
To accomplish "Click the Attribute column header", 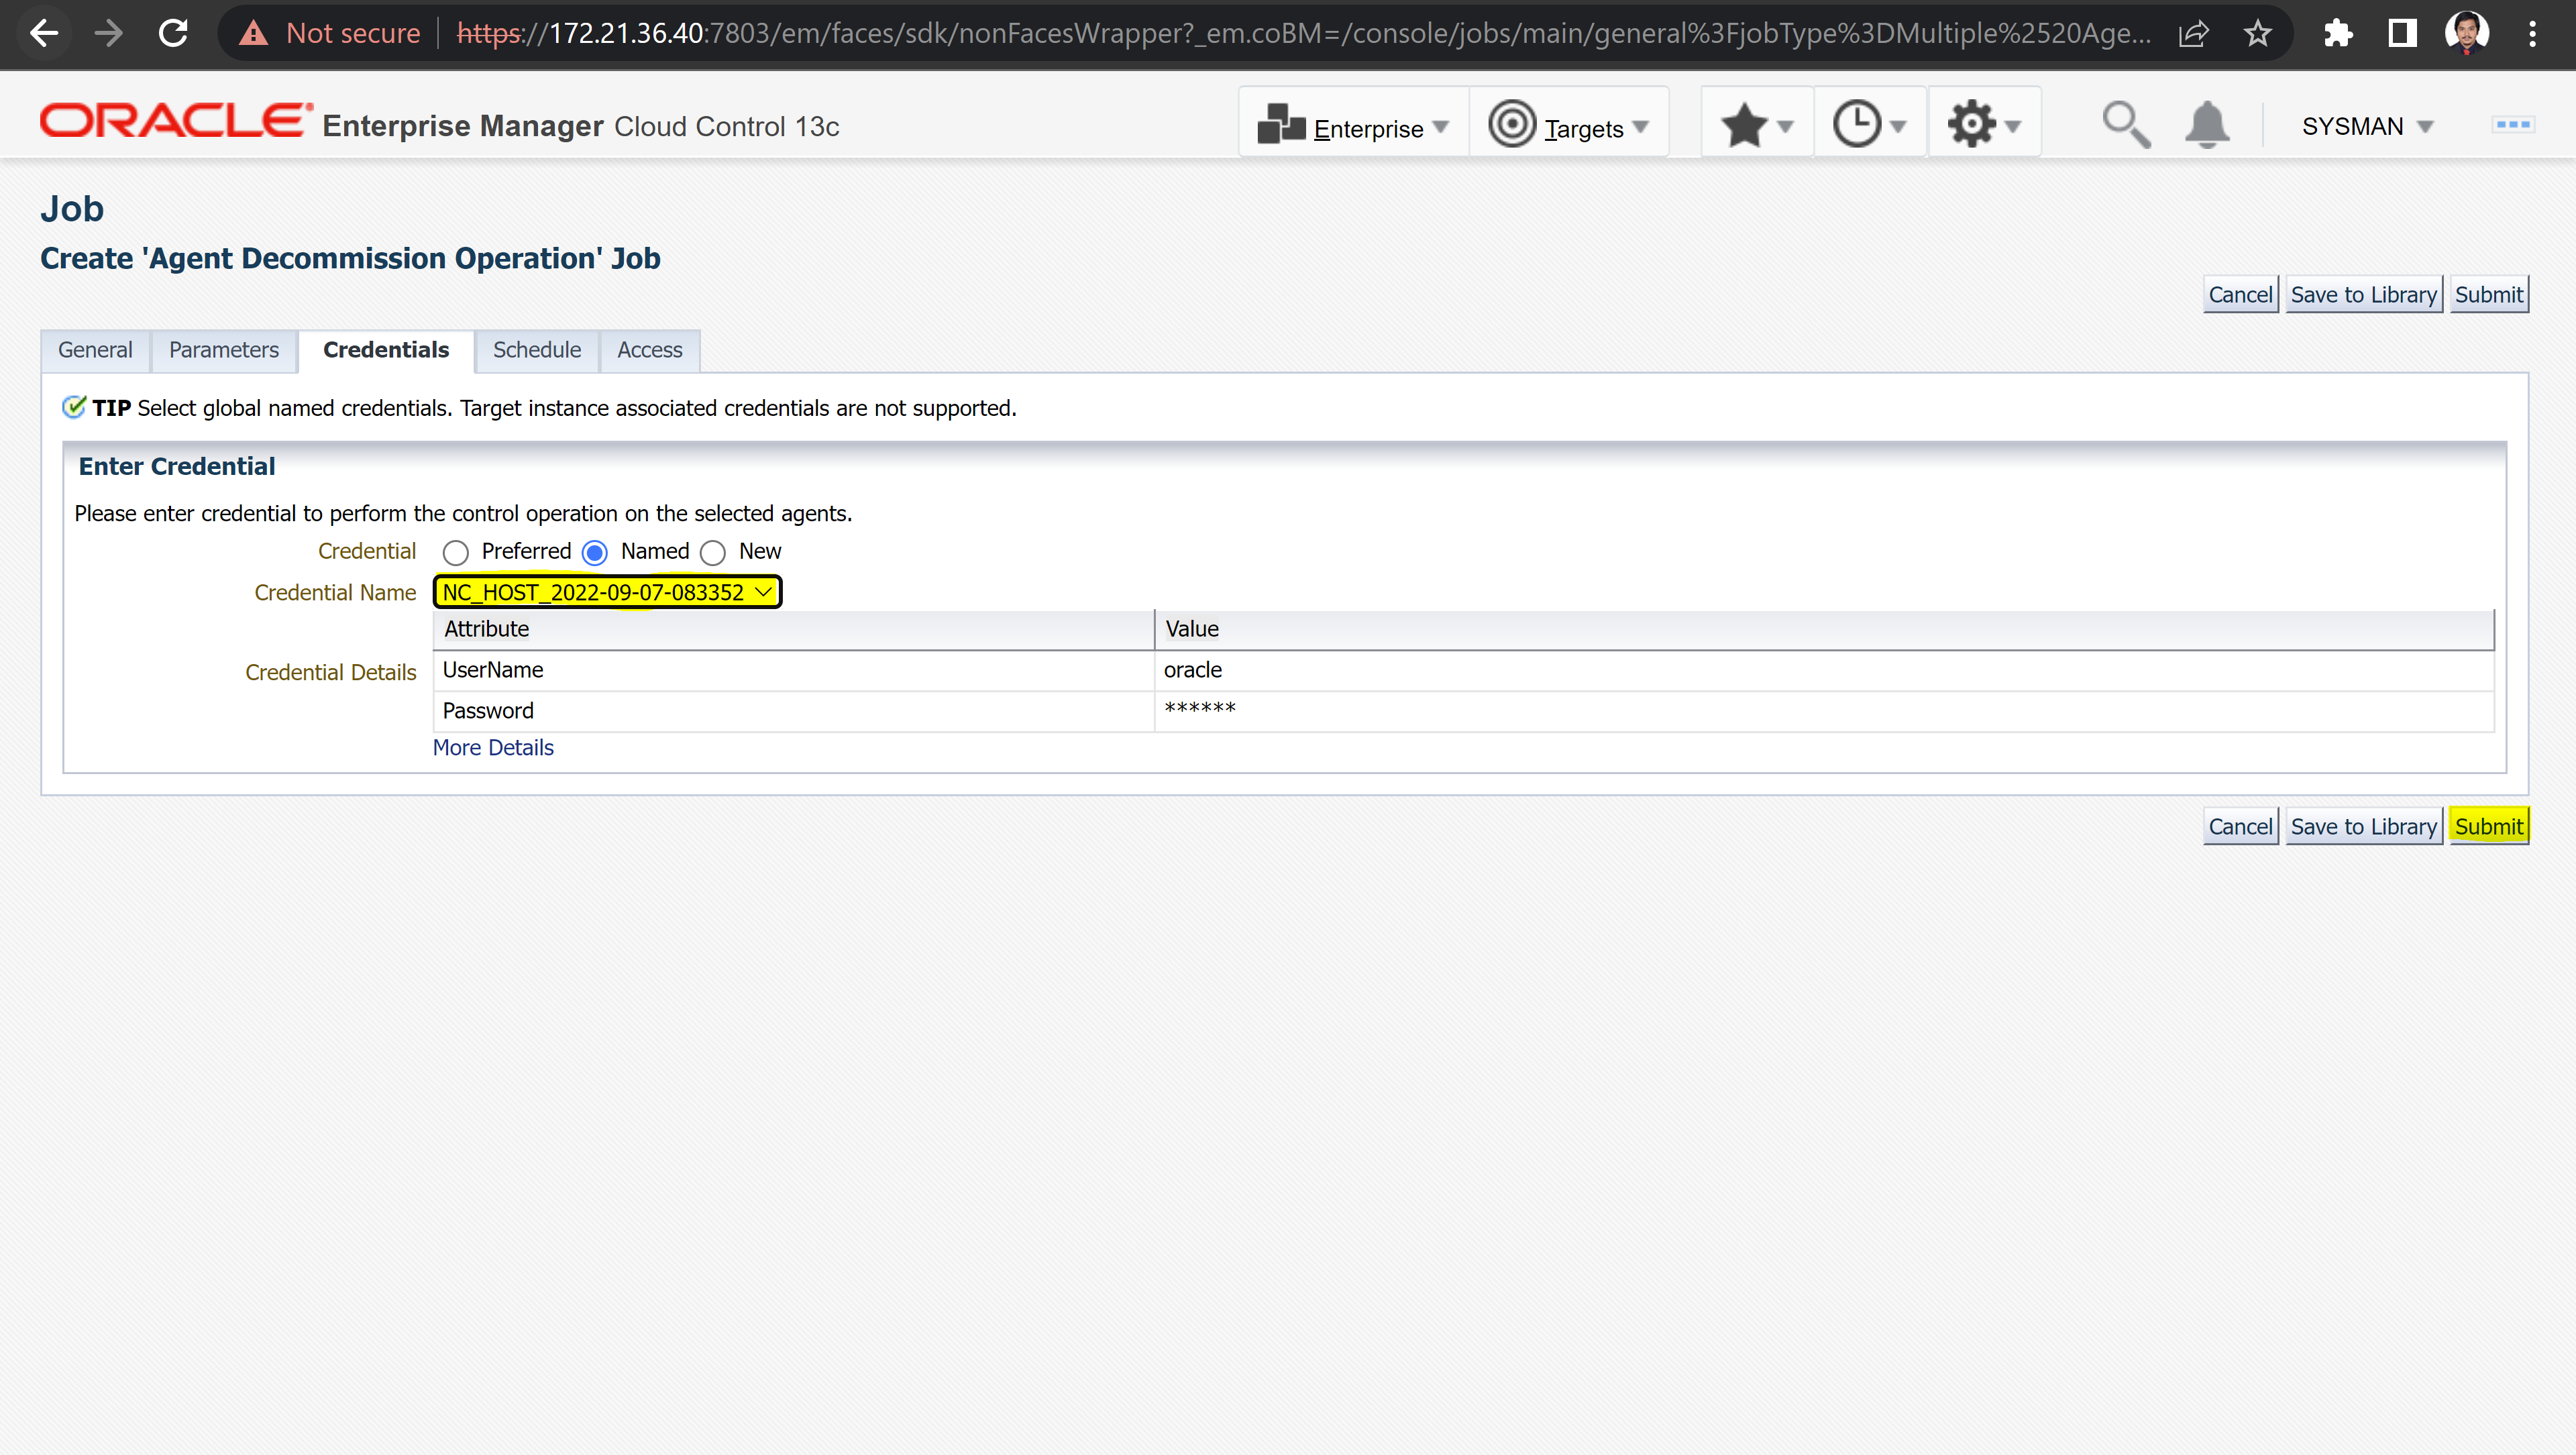I will [794, 630].
